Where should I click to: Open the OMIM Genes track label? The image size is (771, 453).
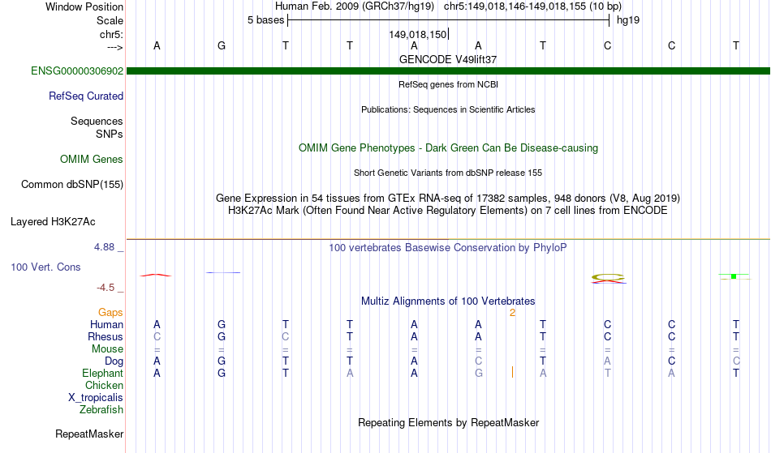(x=92, y=160)
